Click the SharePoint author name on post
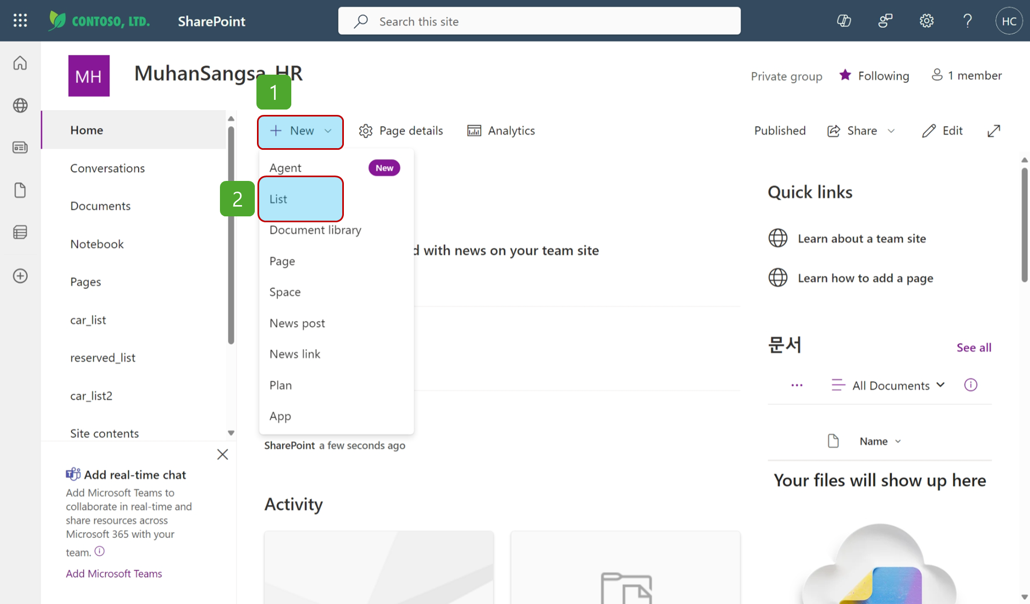1030x604 pixels. [289, 446]
